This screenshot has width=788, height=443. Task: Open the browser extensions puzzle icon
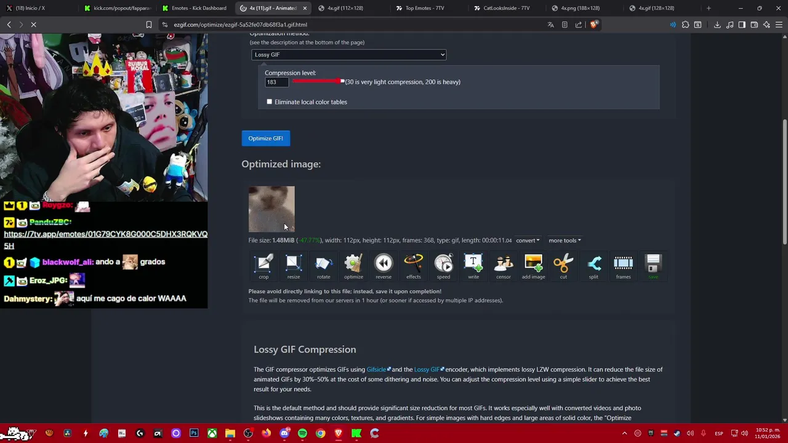point(685,25)
